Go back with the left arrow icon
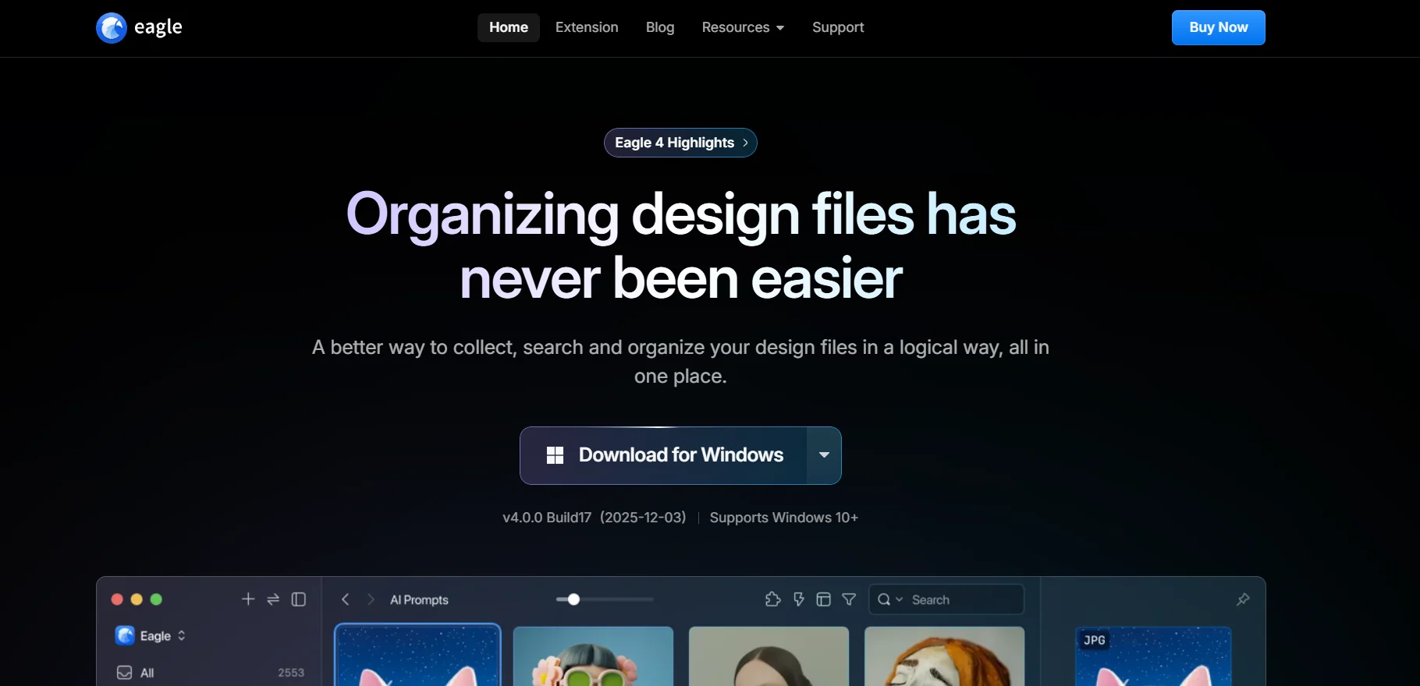The image size is (1420, 686). 345,599
